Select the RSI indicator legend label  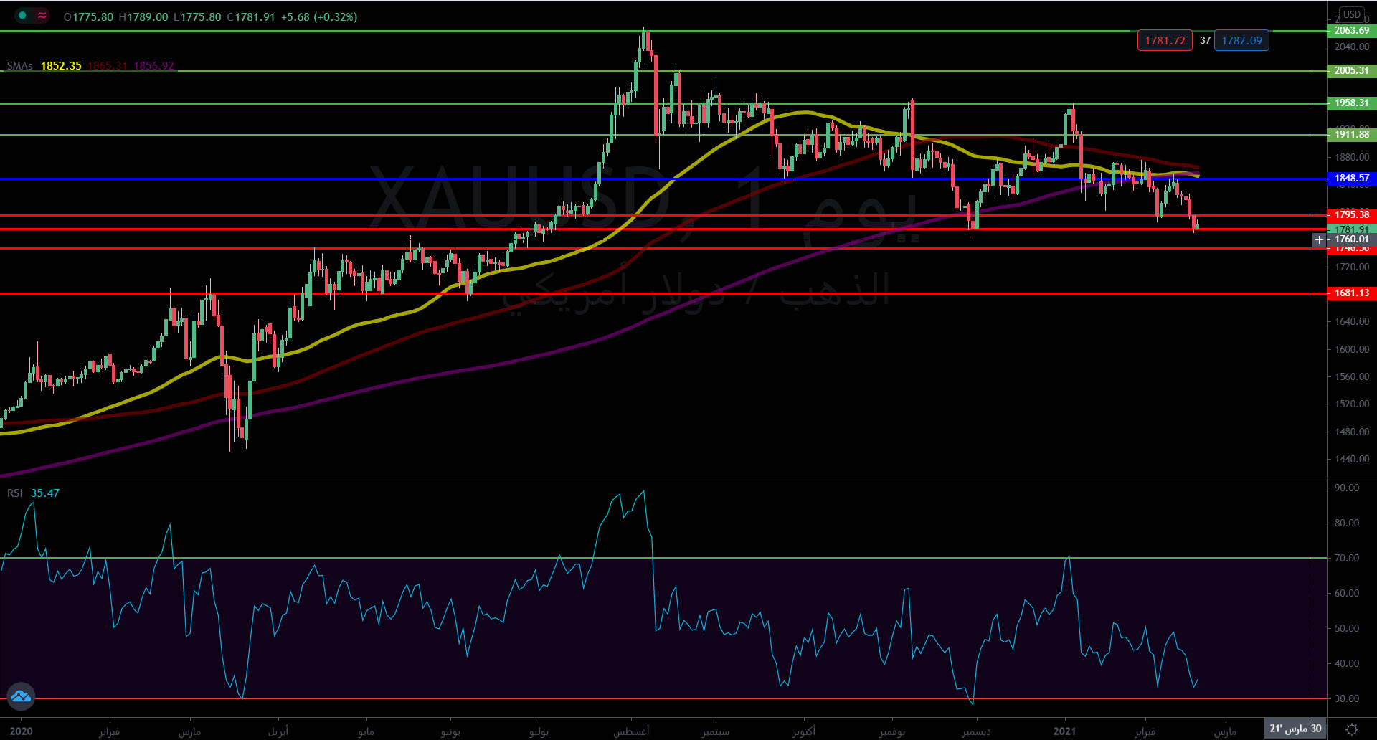(x=15, y=493)
